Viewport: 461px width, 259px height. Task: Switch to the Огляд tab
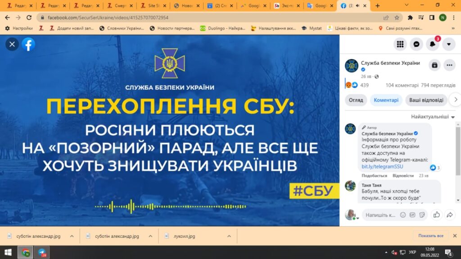(x=356, y=100)
